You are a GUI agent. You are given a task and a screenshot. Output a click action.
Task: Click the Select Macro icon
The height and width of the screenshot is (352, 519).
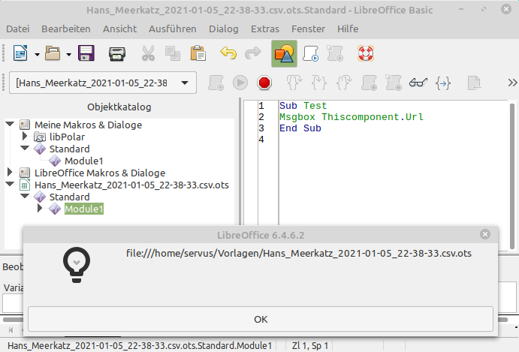click(311, 53)
